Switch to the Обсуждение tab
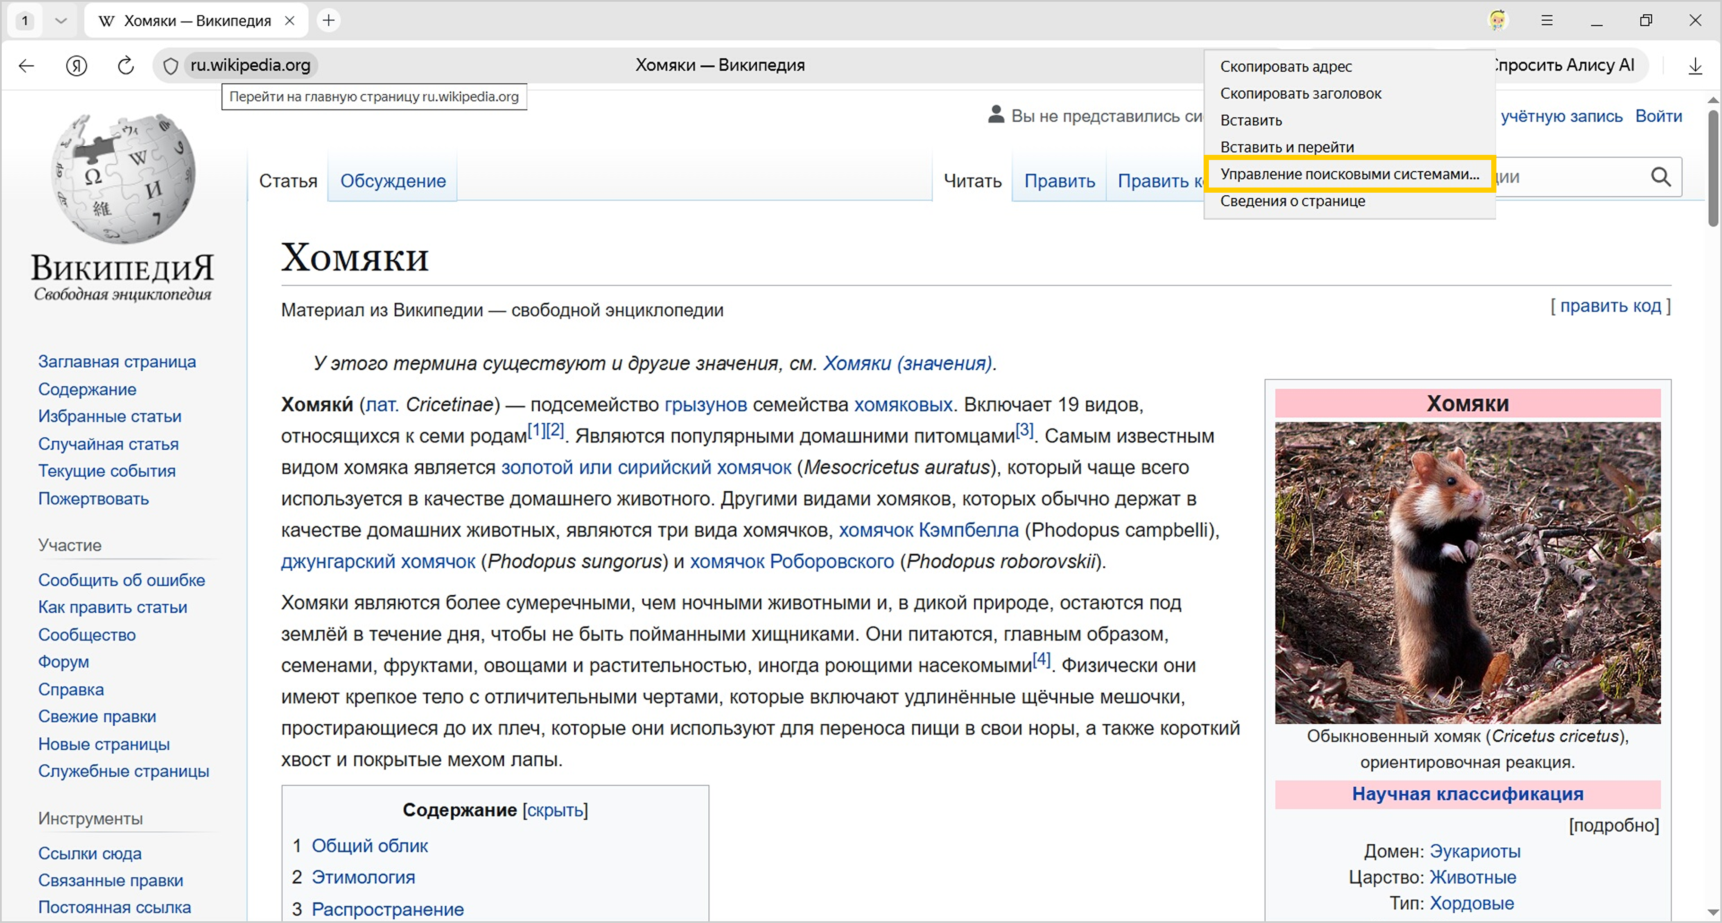 (x=392, y=181)
